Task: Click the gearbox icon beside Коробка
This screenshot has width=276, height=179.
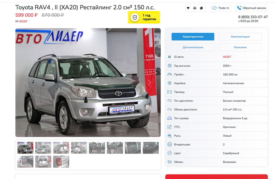Action: pos(169,83)
